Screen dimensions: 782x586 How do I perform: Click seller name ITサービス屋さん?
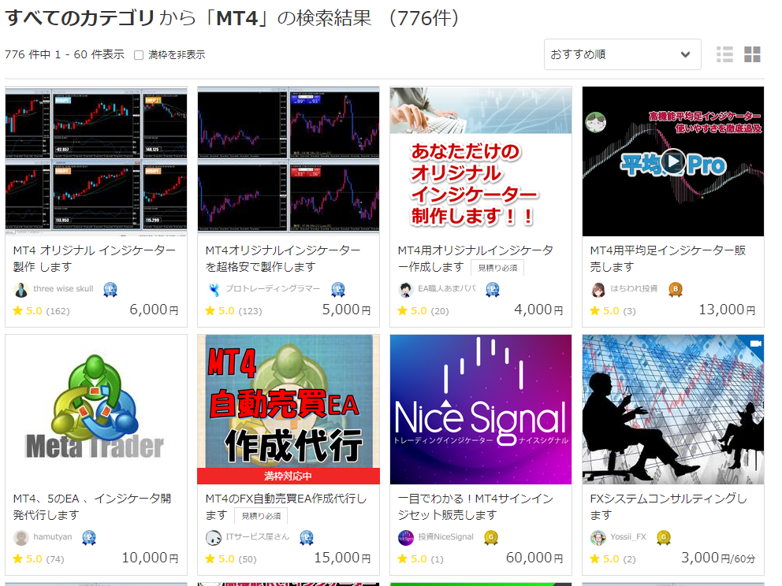(257, 536)
